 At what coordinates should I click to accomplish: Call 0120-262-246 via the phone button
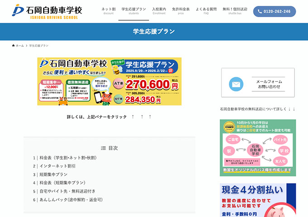click(274, 11)
